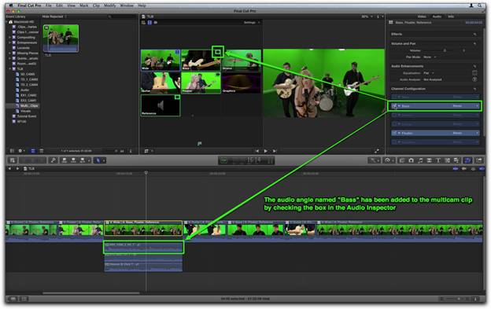Screen dimensions: 491x309
Task: Open the Mark menu
Action: [84, 6]
